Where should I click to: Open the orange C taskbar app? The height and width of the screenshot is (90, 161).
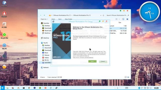coord(46,88)
